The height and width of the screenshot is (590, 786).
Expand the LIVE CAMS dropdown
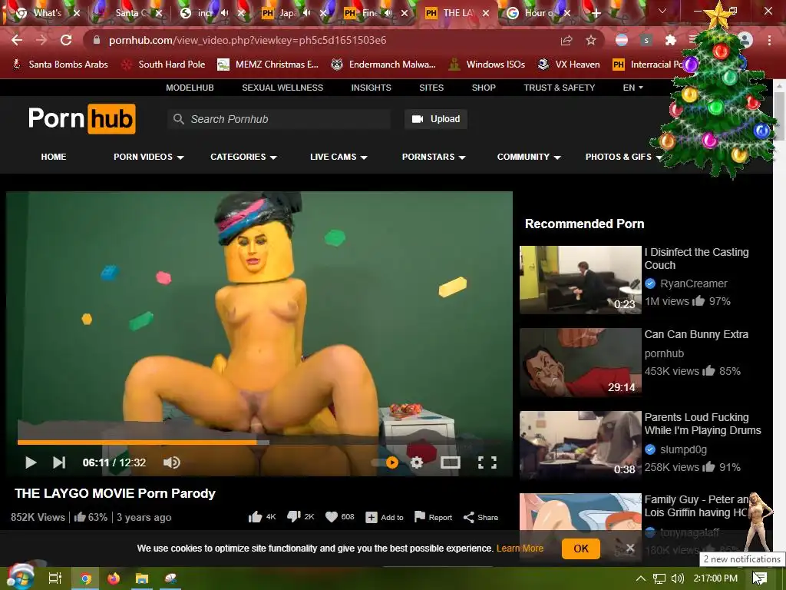coord(339,157)
